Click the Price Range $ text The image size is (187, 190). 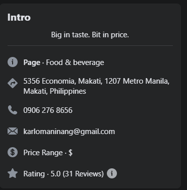(x=48, y=153)
